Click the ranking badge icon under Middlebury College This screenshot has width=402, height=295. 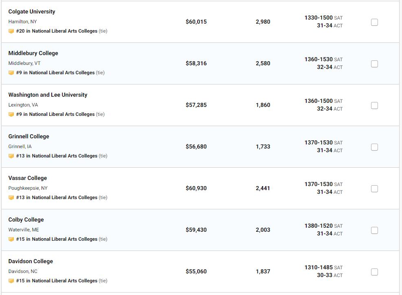coord(11,73)
